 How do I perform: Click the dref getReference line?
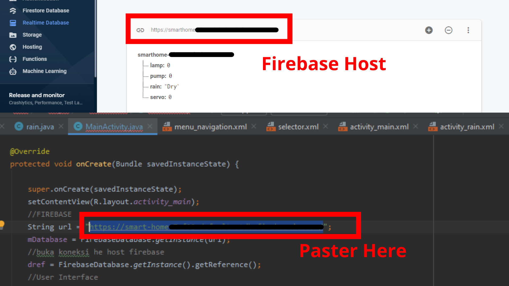tap(144, 265)
